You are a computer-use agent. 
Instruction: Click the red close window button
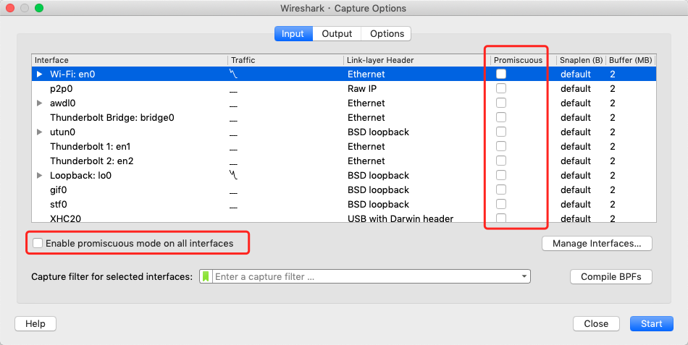click(9, 8)
